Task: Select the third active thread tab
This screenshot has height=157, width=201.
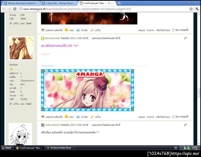Action: tap(97, 3)
